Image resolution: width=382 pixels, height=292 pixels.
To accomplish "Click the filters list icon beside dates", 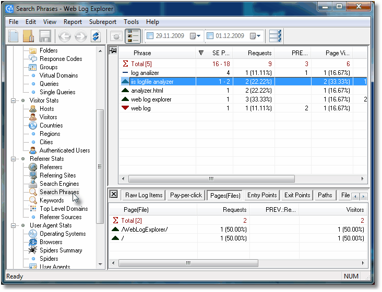I will [276, 36].
